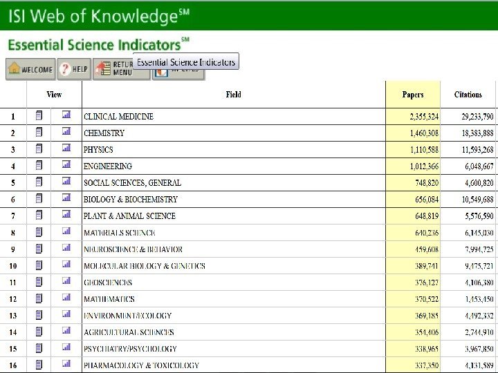Select the CLINICAL MEDICINE field name
Screen dimensions: 498x373
coord(118,117)
